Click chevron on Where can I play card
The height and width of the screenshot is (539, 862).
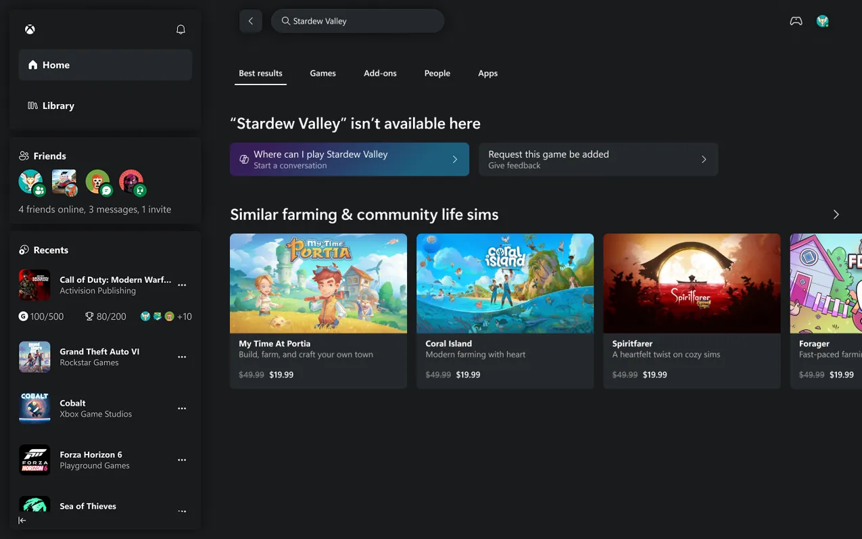[455, 160]
